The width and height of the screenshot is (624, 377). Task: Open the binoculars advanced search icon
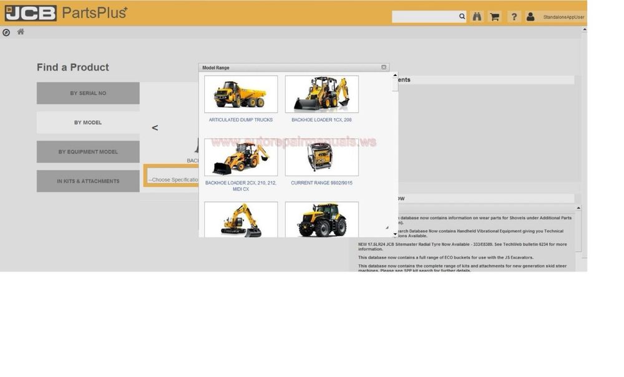[x=477, y=17]
